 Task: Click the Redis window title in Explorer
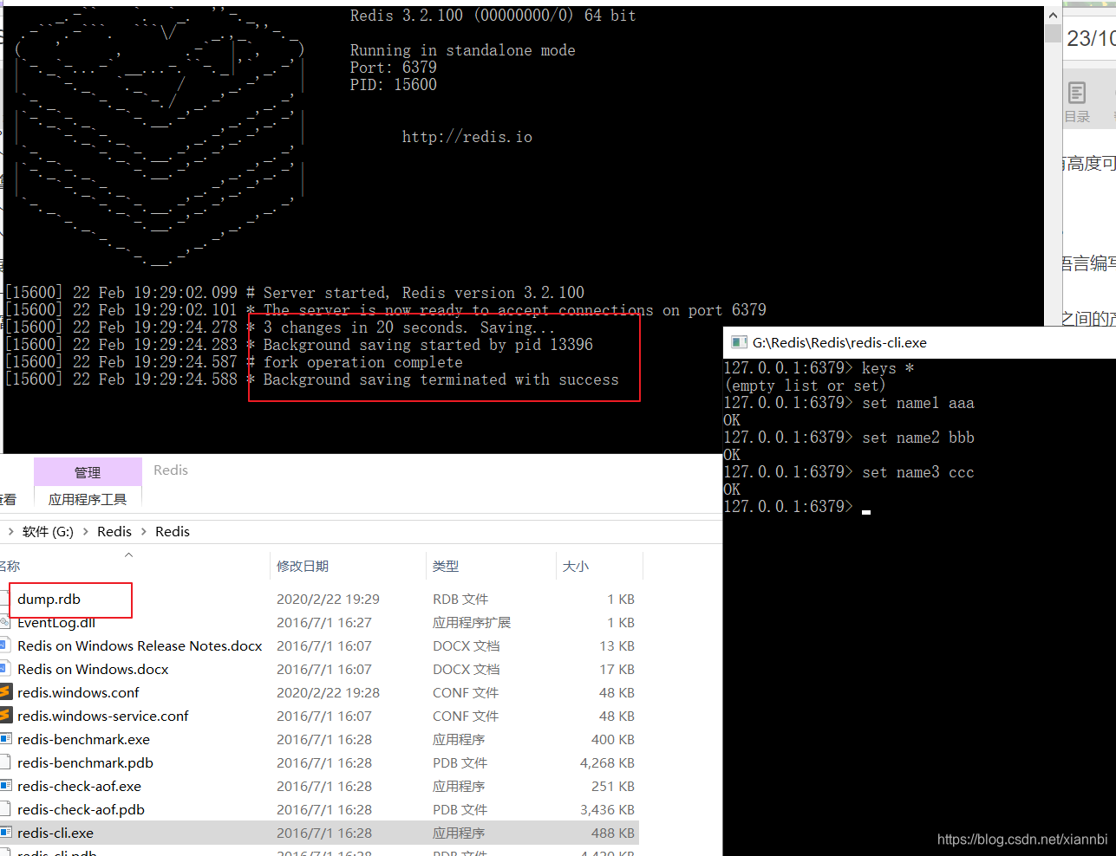171,470
